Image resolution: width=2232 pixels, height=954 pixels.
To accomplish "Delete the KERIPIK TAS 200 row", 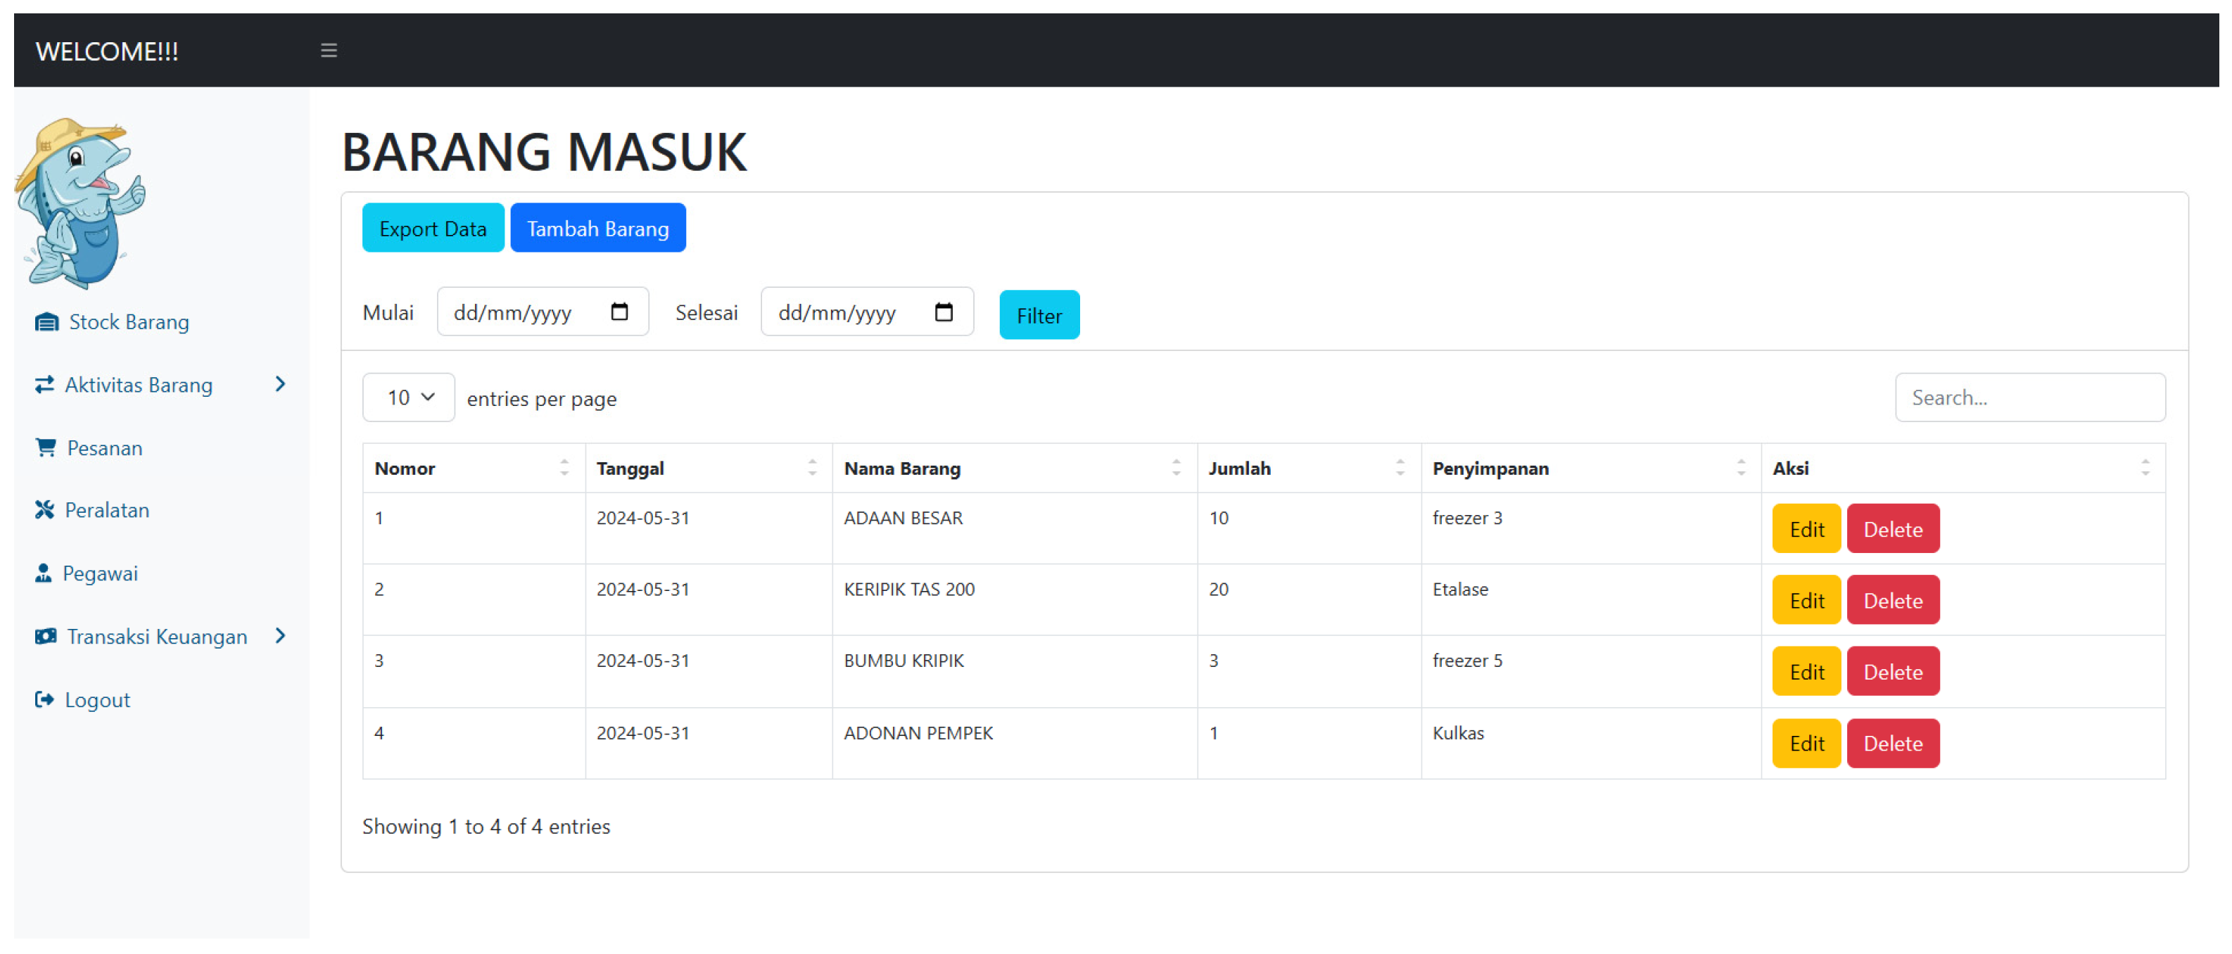I will pyautogui.click(x=1892, y=601).
